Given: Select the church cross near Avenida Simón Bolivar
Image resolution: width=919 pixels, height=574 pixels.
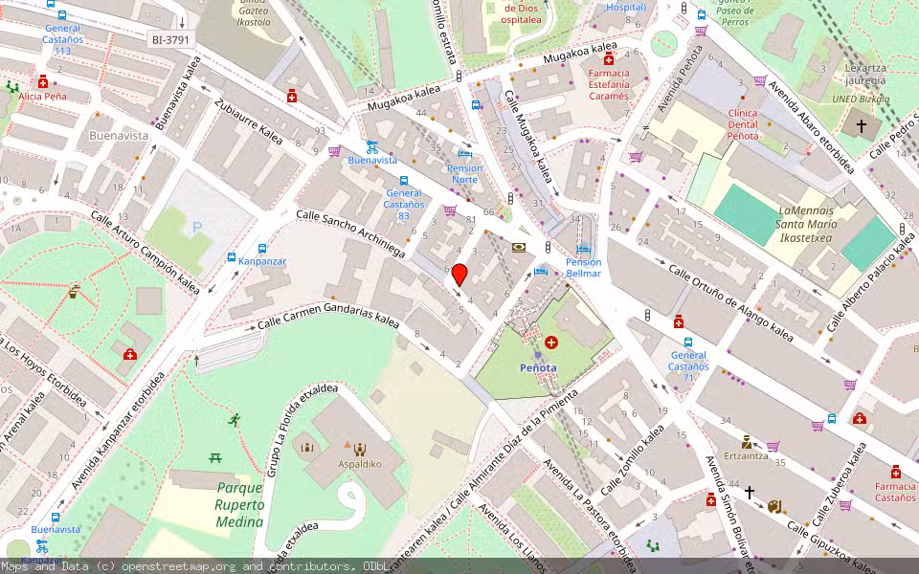Looking at the screenshot, I should tap(750, 492).
